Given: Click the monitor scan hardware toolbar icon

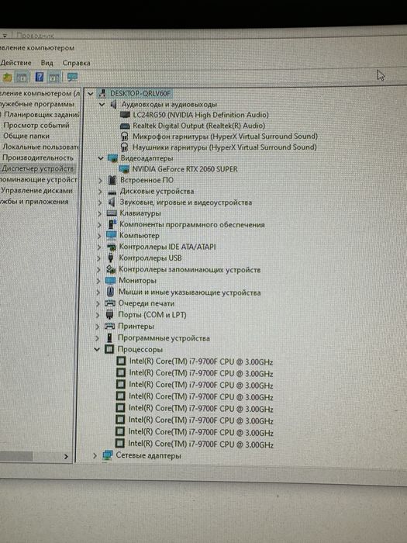Looking at the screenshot, I should pos(72,78).
